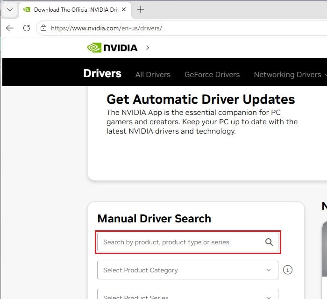327x299 pixels.
Task: Click the Manual Driver Search heading
Action: click(154, 219)
